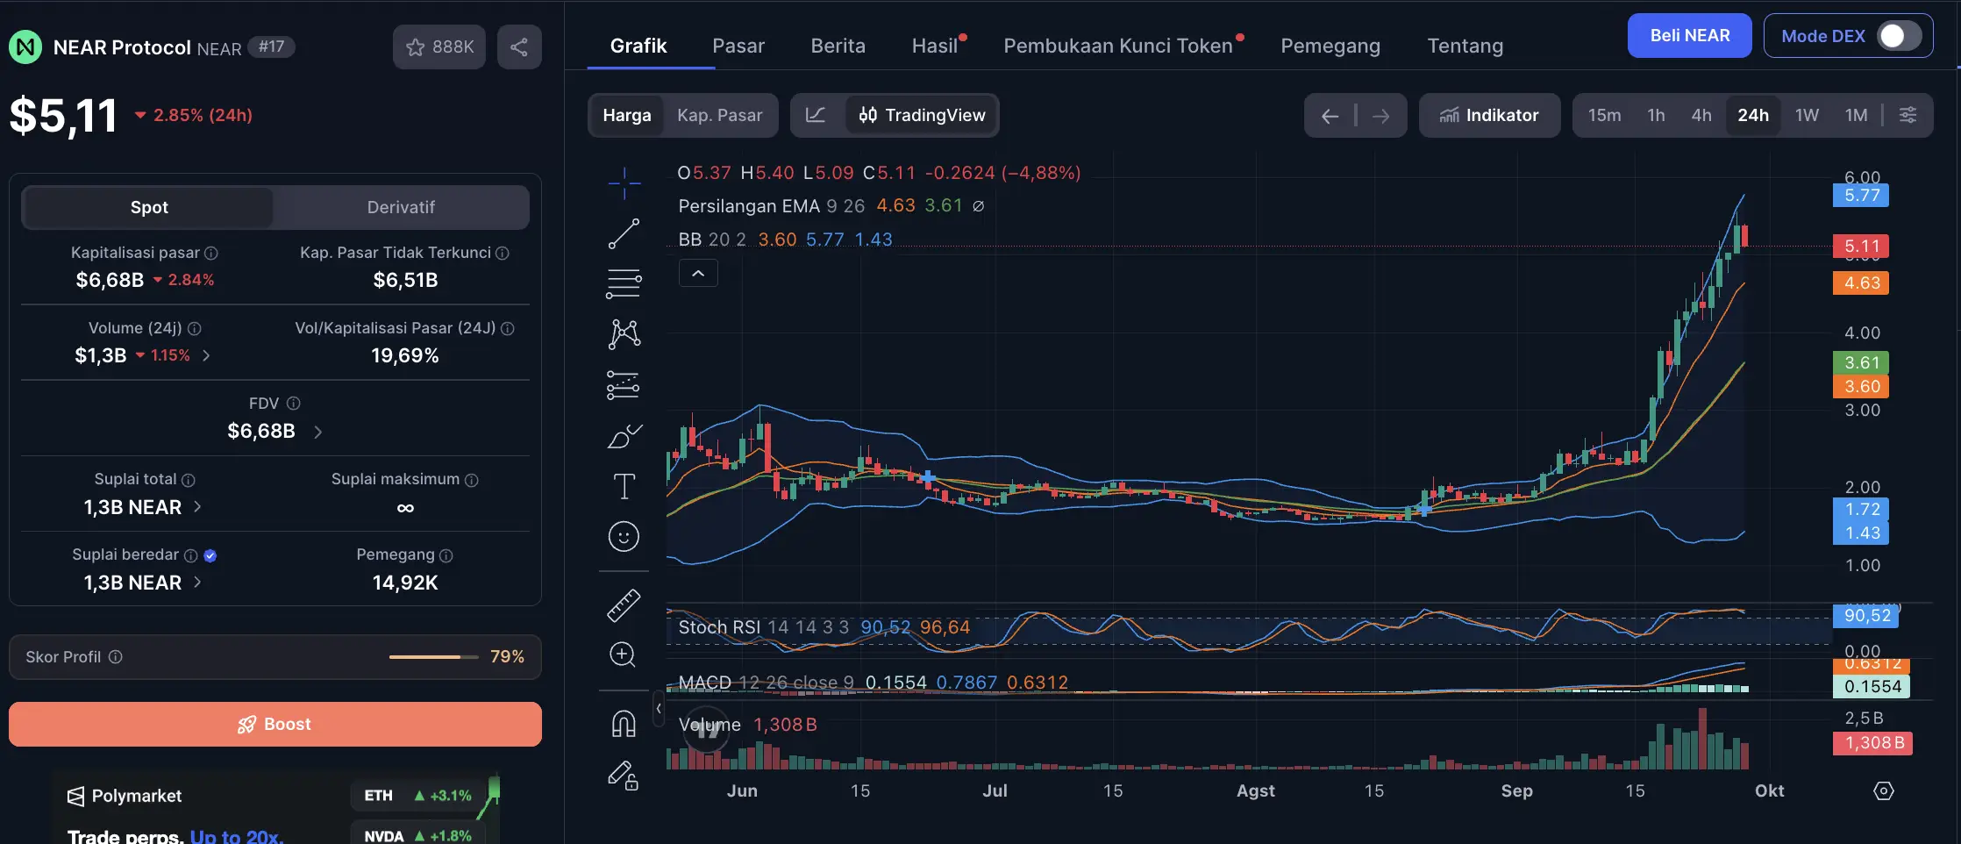
Task: Open Pembukaan Kunci Token tab
Action: 1118,46
